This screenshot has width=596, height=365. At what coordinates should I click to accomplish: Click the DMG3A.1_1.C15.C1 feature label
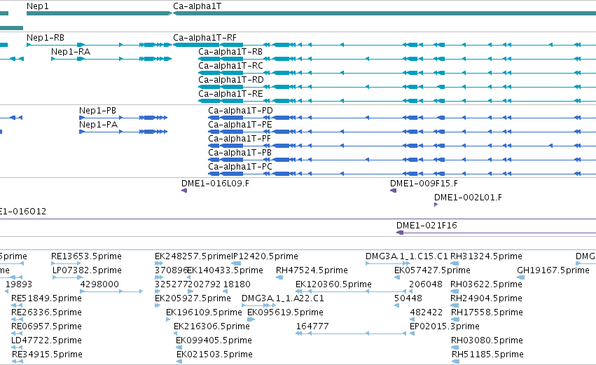(407, 256)
